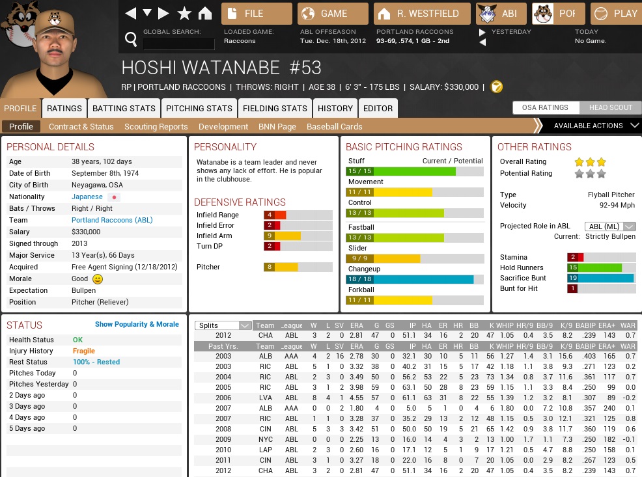Click the global search magnifier icon

pos(131,40)
